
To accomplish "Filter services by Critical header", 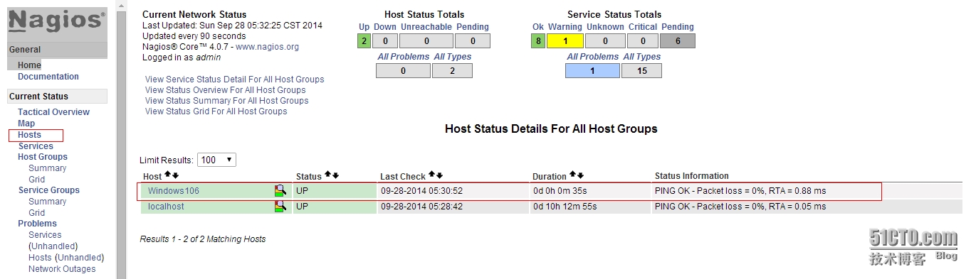I will coord(643,27).
